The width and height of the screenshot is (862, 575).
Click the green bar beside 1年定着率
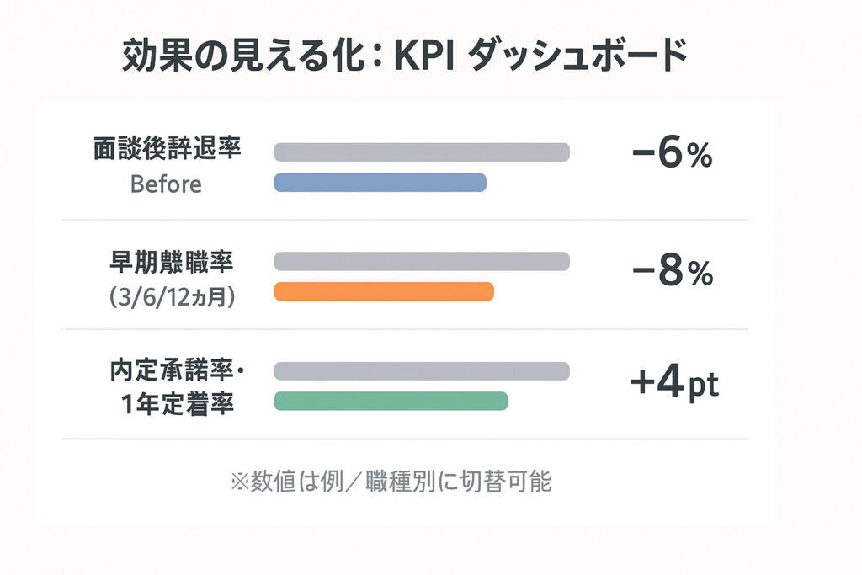pyautogui.click(x=391, y=401)
